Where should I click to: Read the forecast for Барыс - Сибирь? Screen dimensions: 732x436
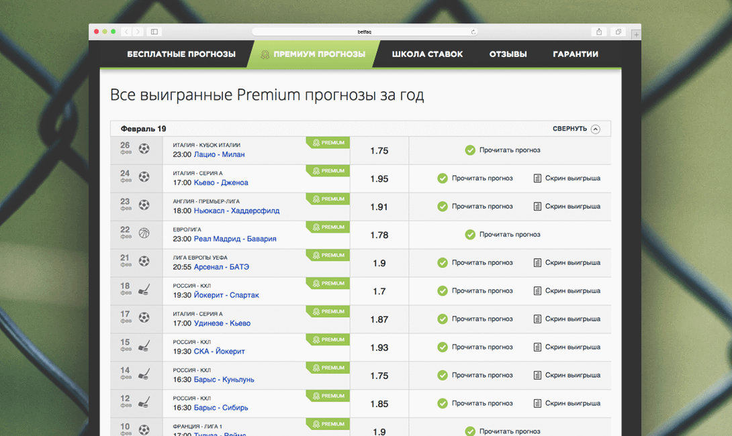(475, 403)
